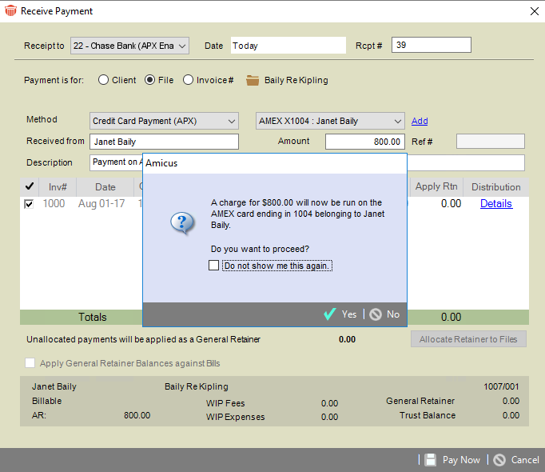Open the Details distribution link

[496, 204]
